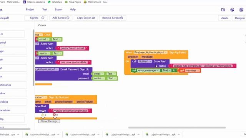Click last LojaVirtualPrincipa apk file icon

point(147,135)
